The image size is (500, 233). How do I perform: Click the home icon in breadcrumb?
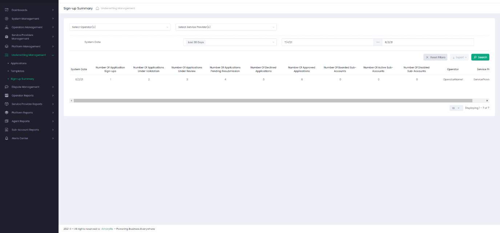pyautogui.click(x=97, y=8)
